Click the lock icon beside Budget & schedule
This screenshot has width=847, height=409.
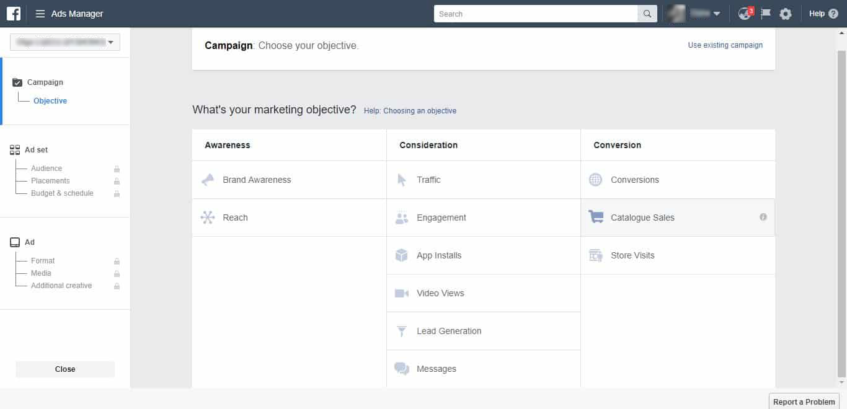pos(117,193)
